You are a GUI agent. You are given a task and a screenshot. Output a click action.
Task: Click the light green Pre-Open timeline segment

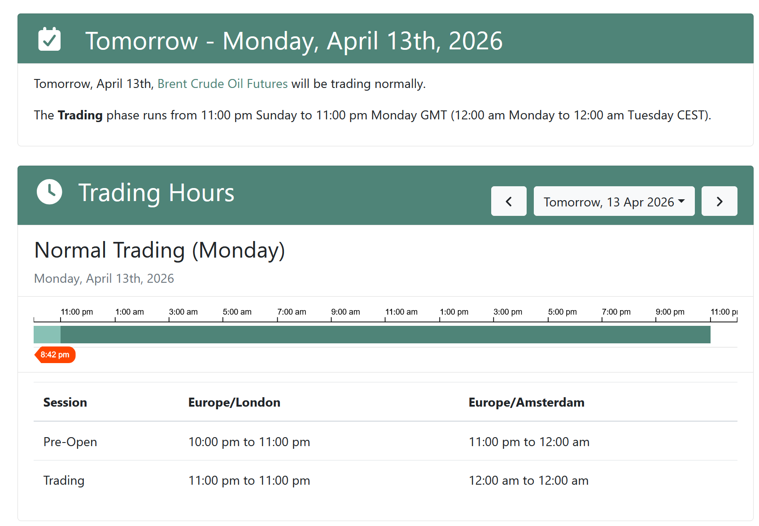(47, 335)
